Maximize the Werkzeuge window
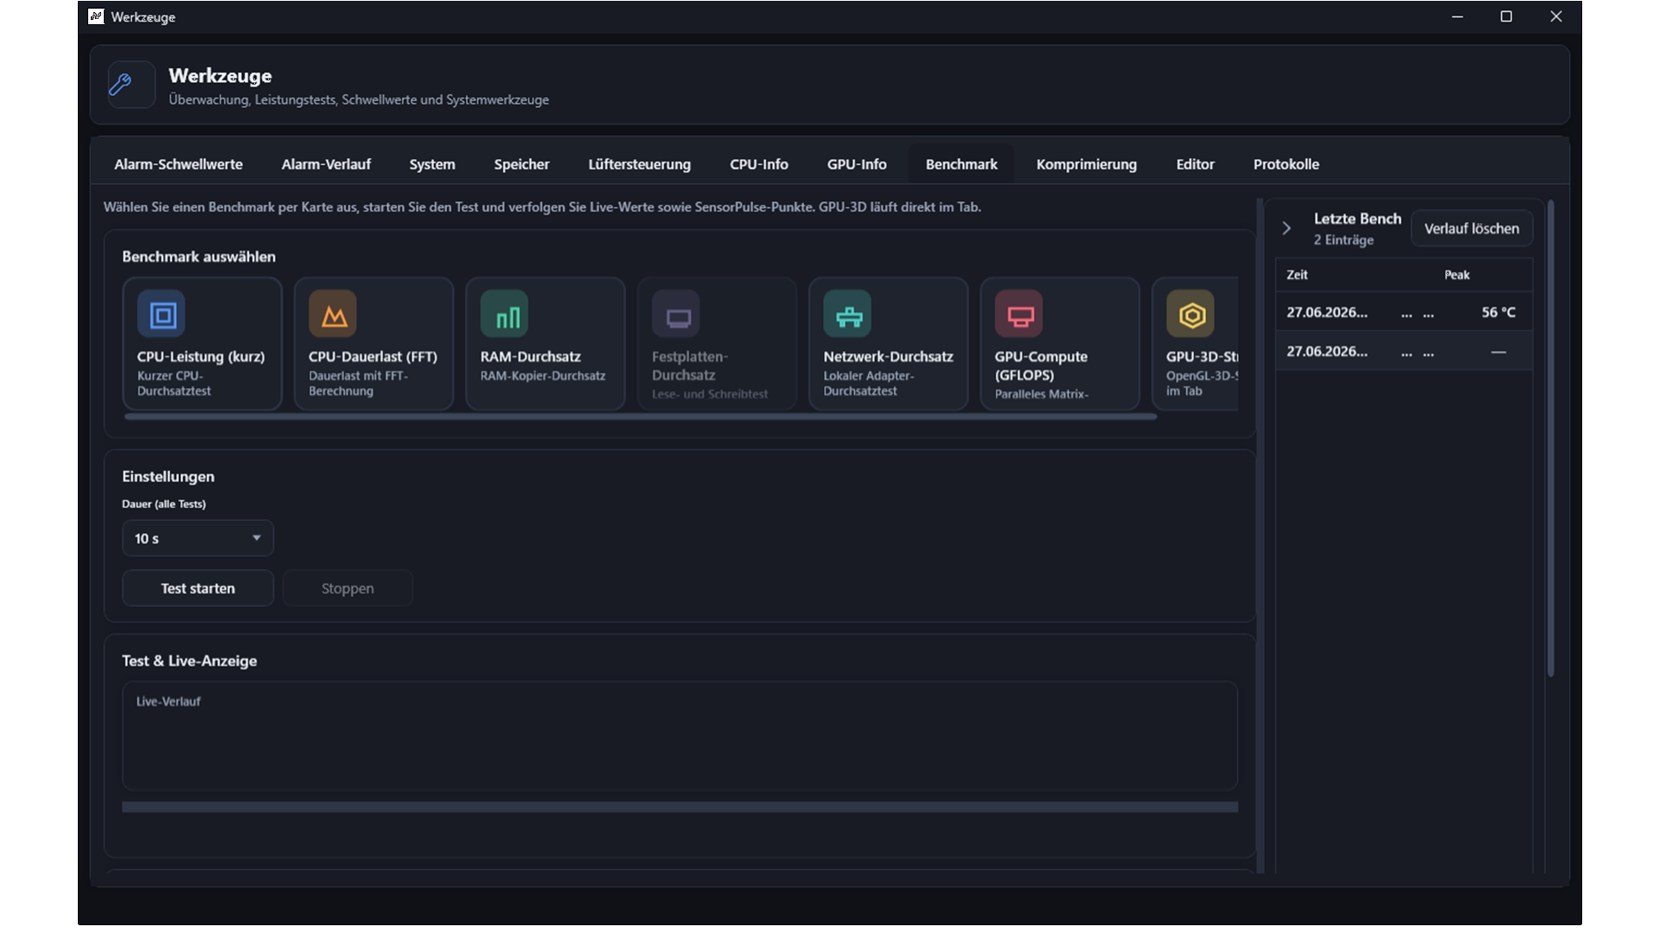 click(1506, 16)
